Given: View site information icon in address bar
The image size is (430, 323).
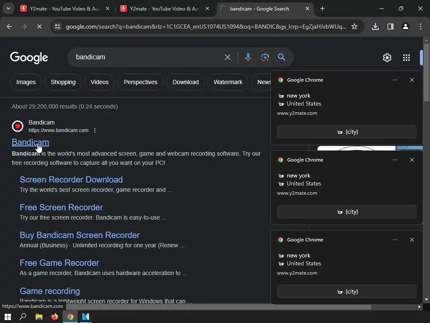Looking at the screenshot, I should pyautogui.click(x=58, y=26).
